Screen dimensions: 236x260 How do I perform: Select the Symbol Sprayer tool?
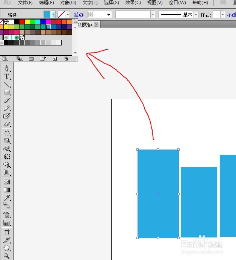tap(7, 215)
